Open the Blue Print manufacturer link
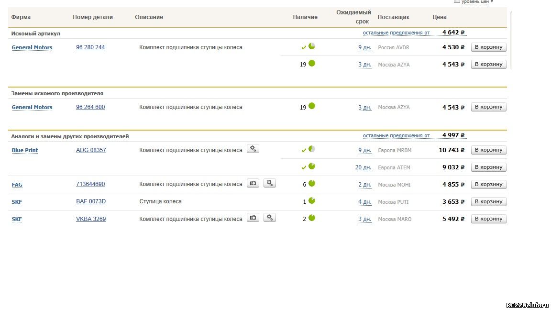The width and height of the screenshot is (551, 310). [x=24, y=150]
